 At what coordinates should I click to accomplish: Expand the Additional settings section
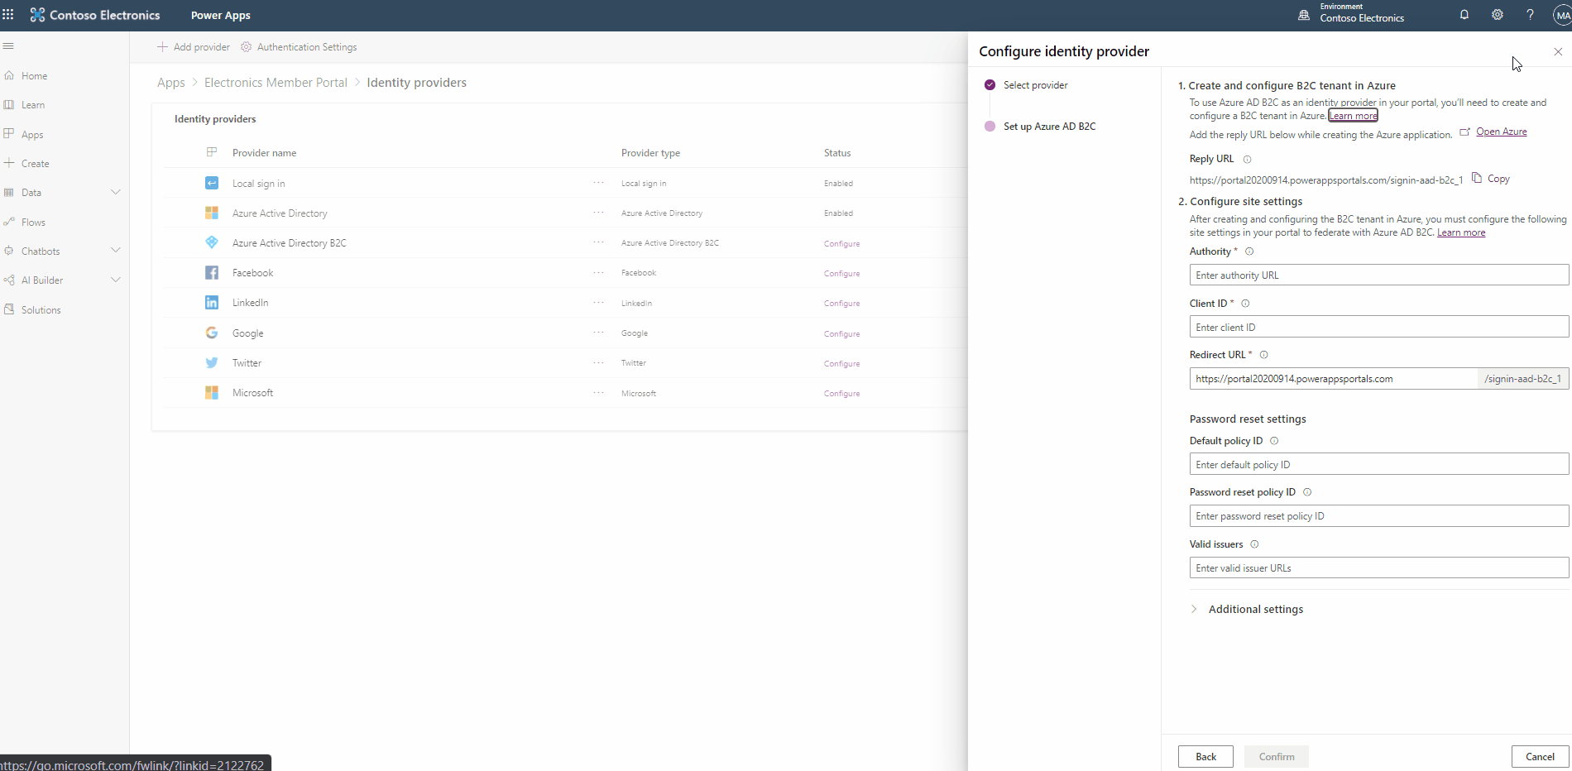(x=1255, y=610)
